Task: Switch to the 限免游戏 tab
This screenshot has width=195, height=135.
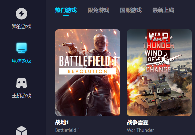Action: [98, 10]
